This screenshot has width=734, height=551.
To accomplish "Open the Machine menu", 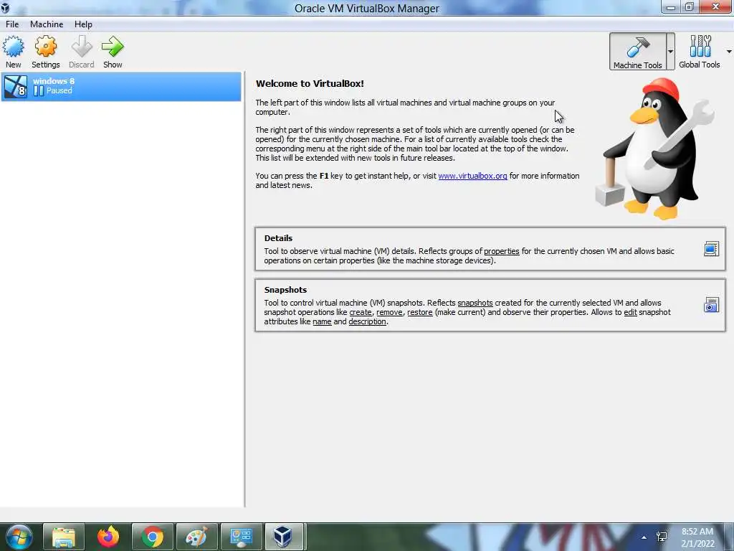I will pyautogui.click(x=47, y=24).
